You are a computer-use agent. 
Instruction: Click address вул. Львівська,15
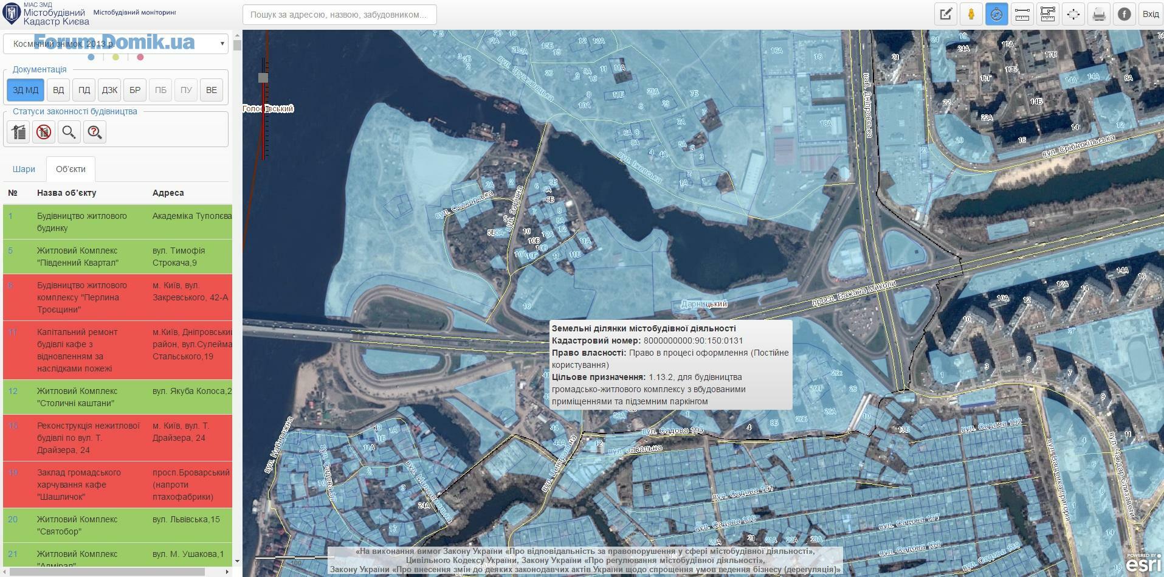(x=186, y=519)
